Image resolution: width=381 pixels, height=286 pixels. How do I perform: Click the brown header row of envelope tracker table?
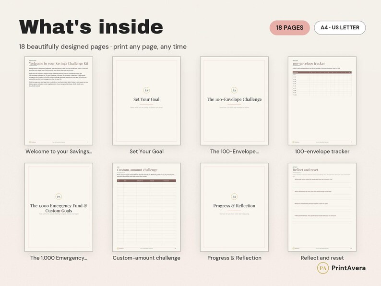tap(322, 72)
